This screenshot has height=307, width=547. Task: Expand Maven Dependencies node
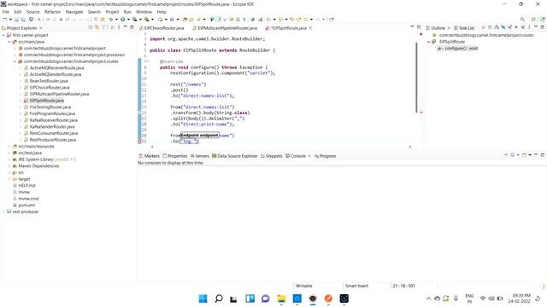(9, 166)
